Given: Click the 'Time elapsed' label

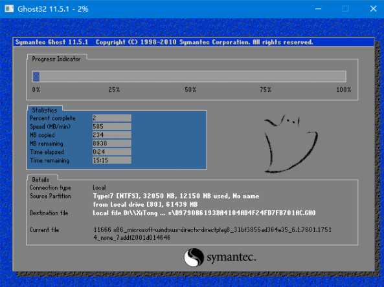Looking at the screenshot, I should 47,152.
